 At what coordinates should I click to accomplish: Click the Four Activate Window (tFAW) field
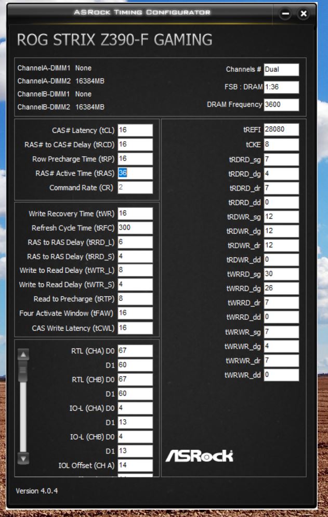135,313
